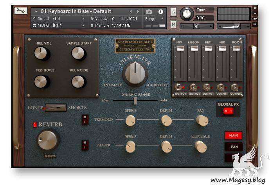Toggle the MIX mic power switch
The width and height of the screenshot is (270, 187).
pyautogui.click(x=178, y=87)
